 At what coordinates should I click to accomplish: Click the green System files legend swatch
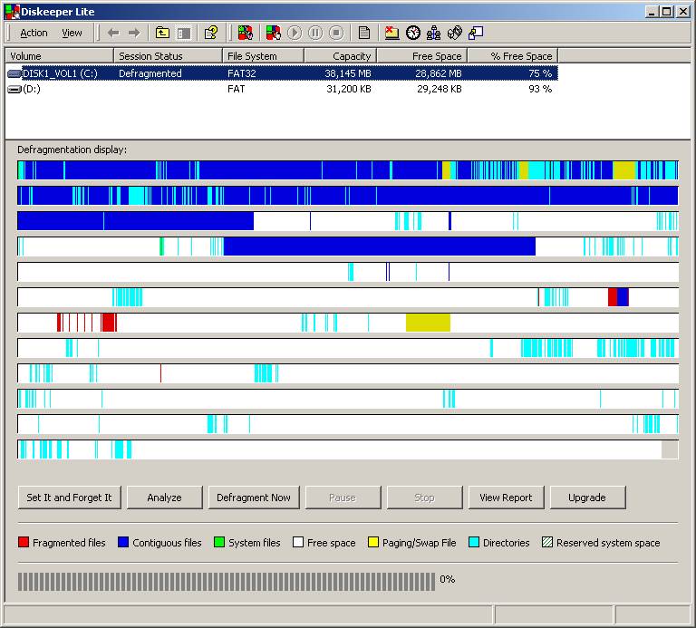(218, 542)
